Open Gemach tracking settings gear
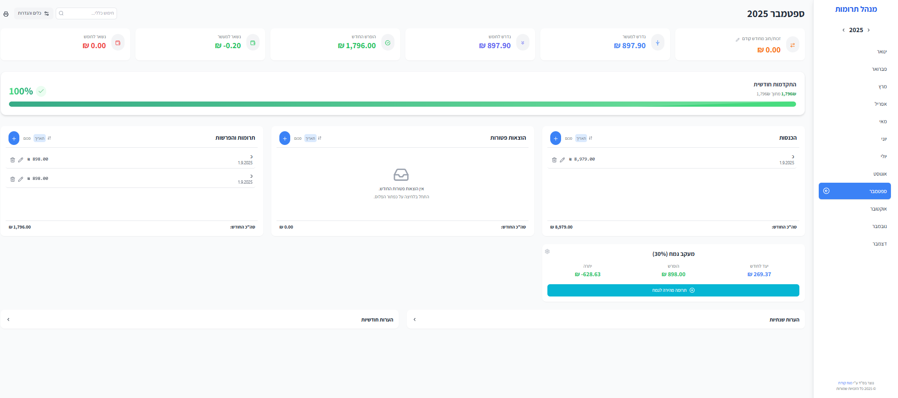 coord(547,252)
